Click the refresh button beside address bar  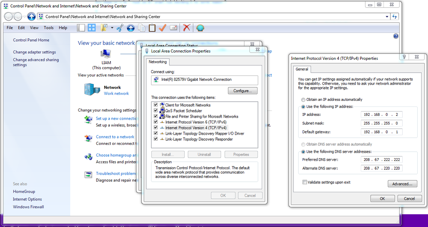tap(395, 17)
